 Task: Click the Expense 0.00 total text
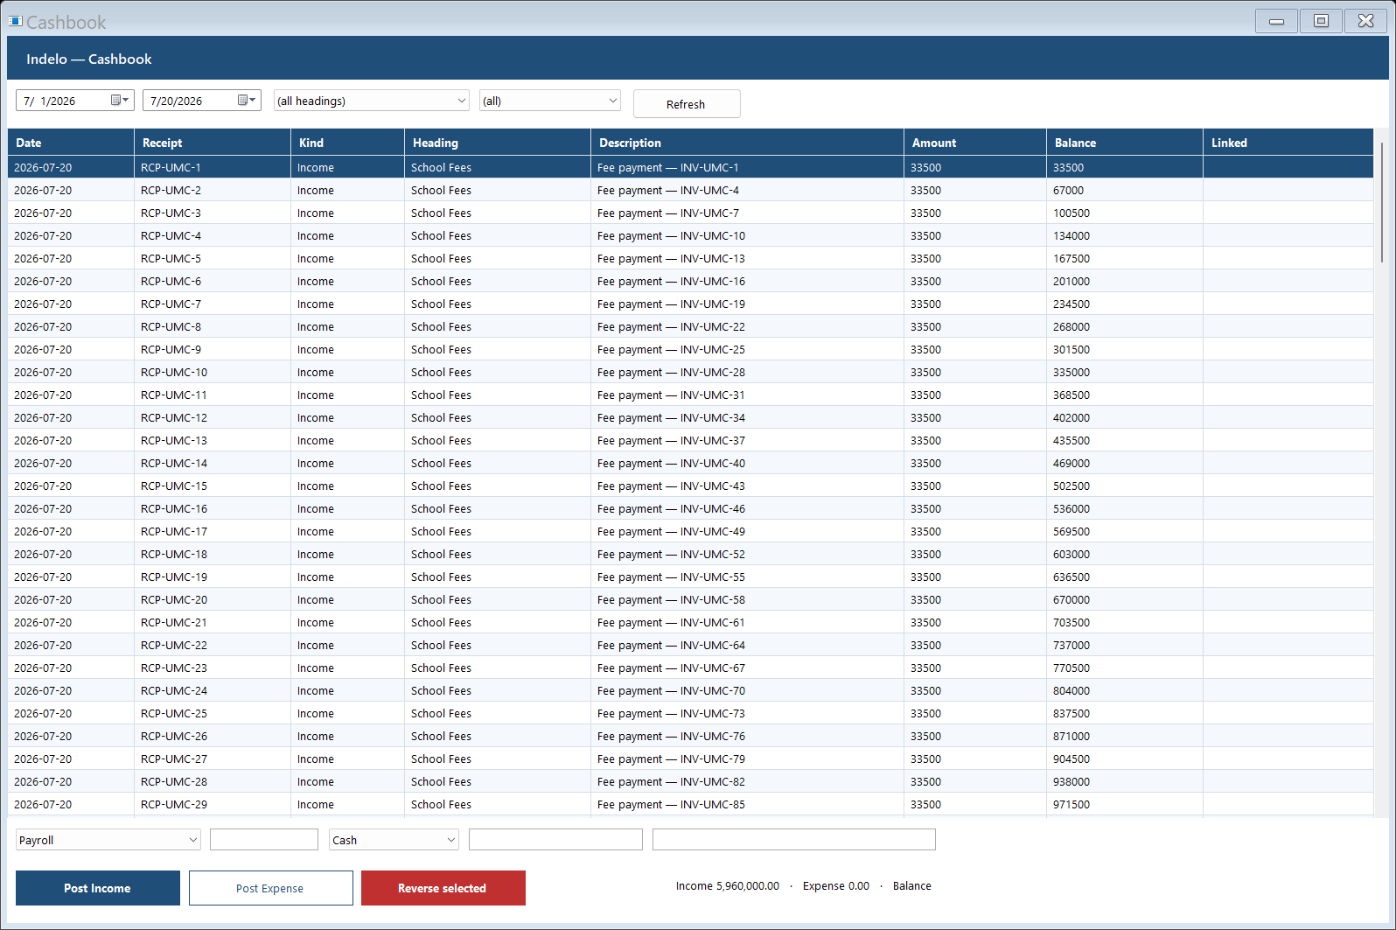tap(836, 885)
